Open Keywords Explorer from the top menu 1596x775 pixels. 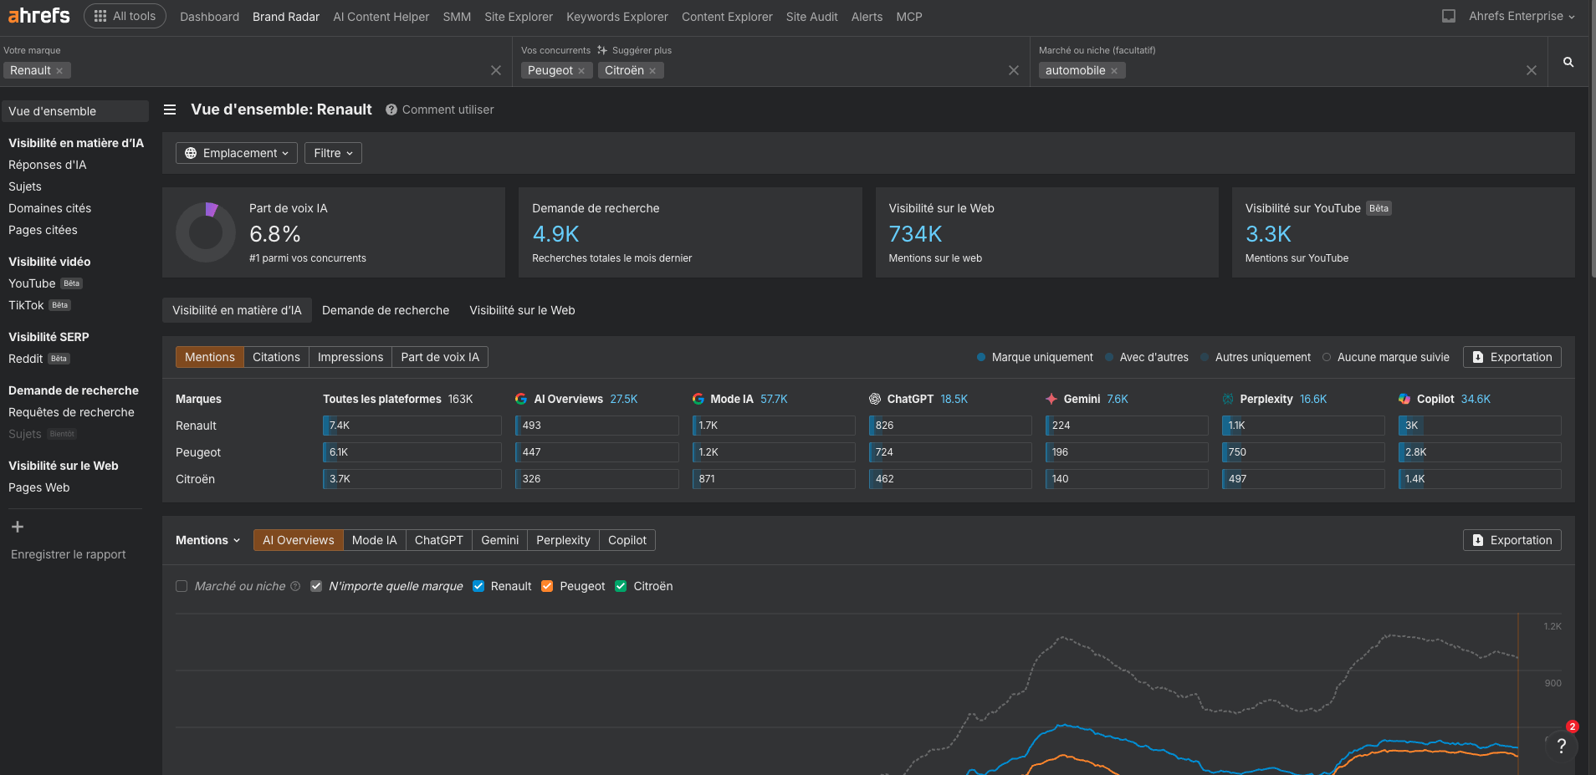[x=616, y=16]
